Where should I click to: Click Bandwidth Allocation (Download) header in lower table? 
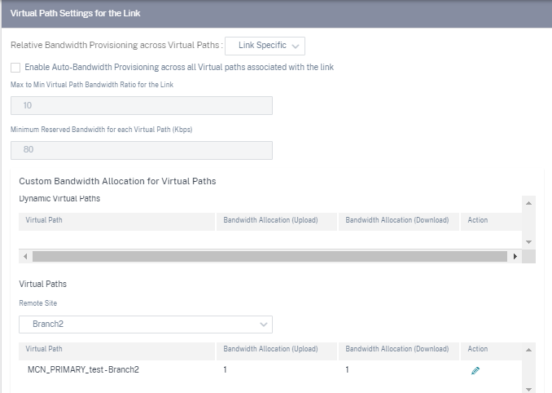tap(398, 351)
